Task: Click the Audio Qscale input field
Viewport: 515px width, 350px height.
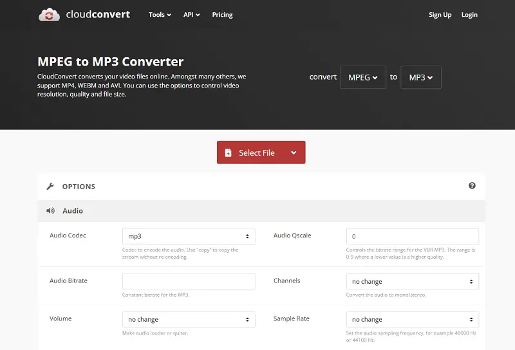Action: coord(412,236)
